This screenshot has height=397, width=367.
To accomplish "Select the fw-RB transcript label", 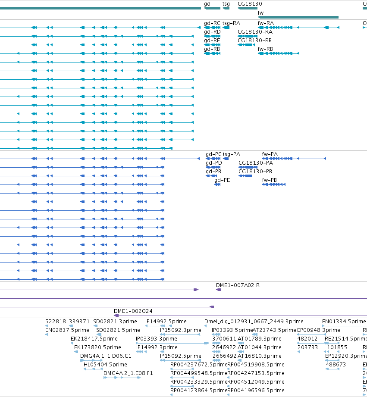I will click(265, 49).
